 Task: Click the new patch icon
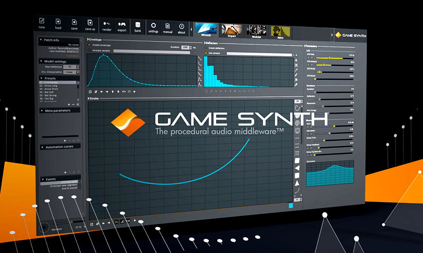(42, 21)
